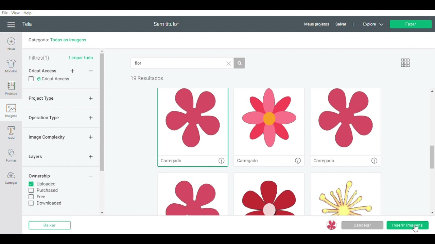Viewport: 435px width, 244px height.
Task: Click selected image preview in tray
Action: [331, 225]
